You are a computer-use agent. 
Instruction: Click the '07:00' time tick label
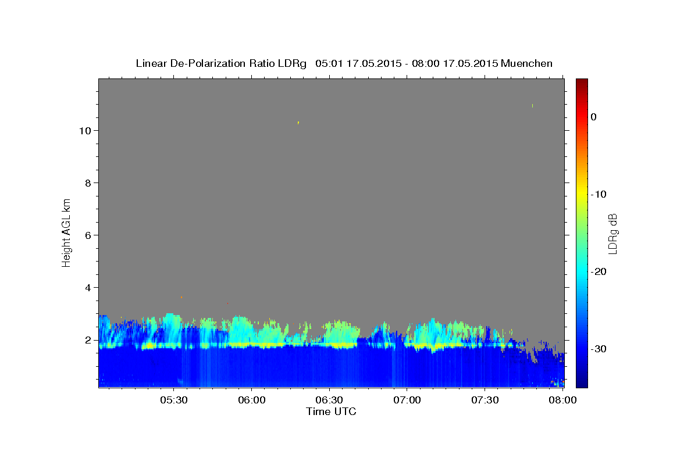point(407,400)
